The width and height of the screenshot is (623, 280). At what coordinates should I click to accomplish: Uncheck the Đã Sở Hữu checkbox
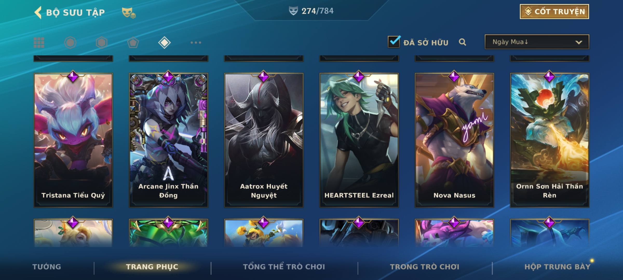(x=394, y=41)
